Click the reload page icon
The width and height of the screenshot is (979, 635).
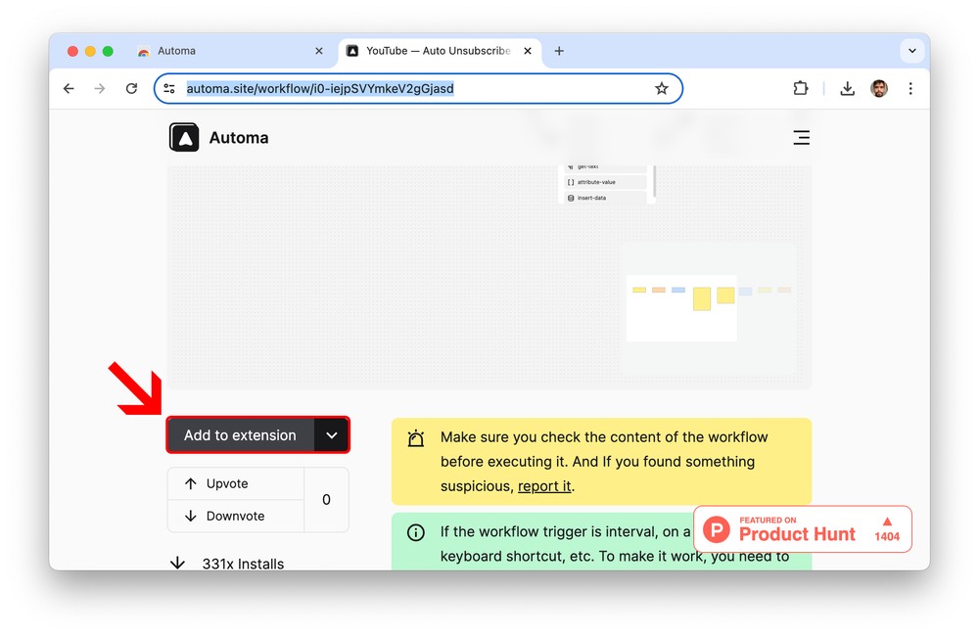[x=131, y=89]
